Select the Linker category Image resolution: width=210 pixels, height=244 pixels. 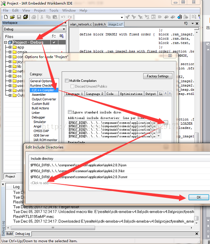point(36,113)
